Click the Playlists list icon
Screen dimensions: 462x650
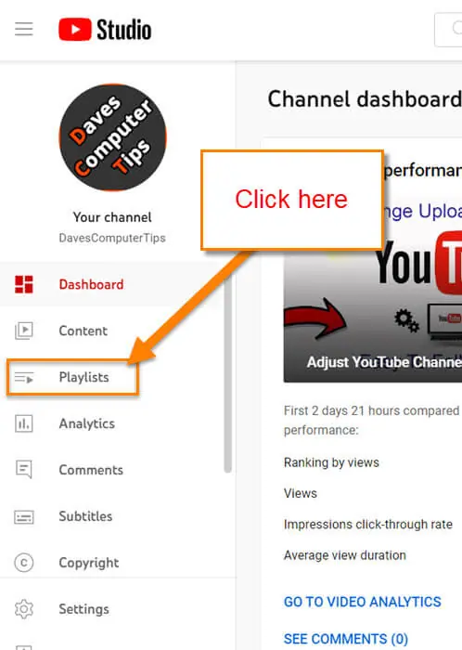(x=23, y=378)
